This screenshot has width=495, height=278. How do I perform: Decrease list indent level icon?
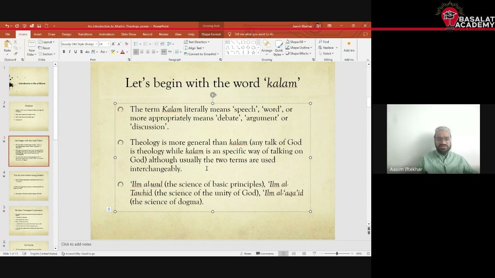(156, 44)
